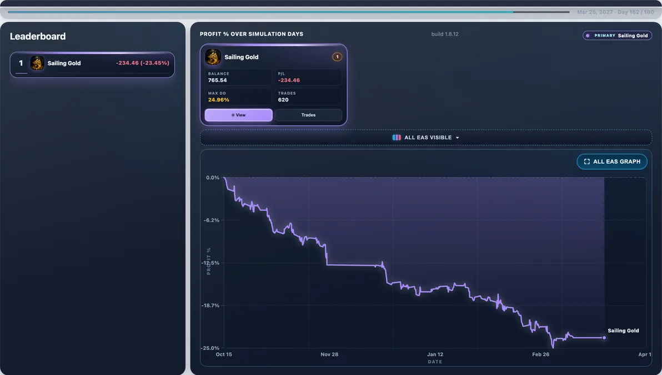Open the ALL EAS GRAPH fullscreen button
This screenshot has width=662, height=375.
(612, 161)
